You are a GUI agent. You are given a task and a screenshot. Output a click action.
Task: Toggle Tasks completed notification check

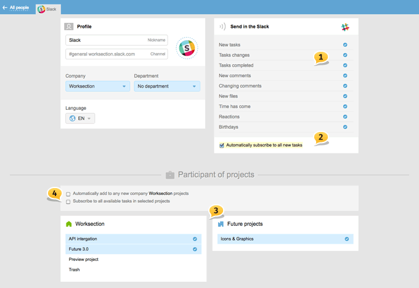(345, 65)
